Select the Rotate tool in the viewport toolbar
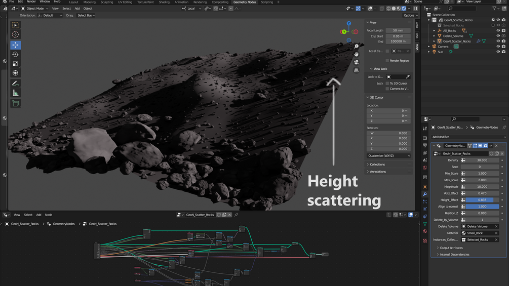509x286 pixels. pos(15,54)
